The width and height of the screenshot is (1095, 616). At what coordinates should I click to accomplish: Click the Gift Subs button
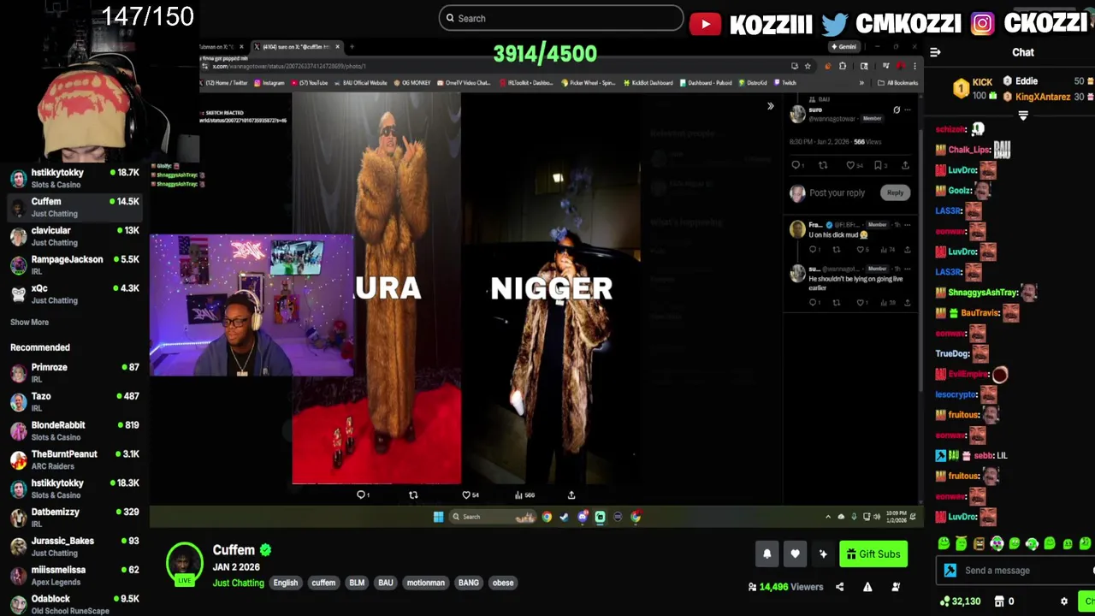coord(873,554)
